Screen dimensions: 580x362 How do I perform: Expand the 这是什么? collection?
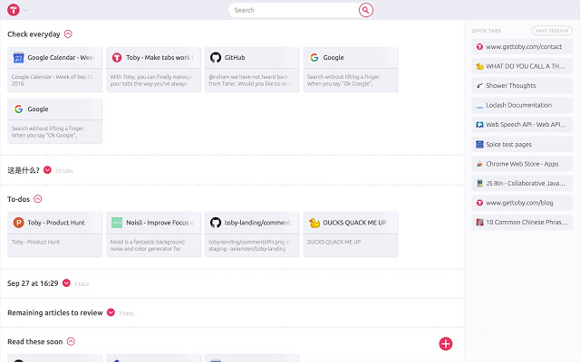47,170
